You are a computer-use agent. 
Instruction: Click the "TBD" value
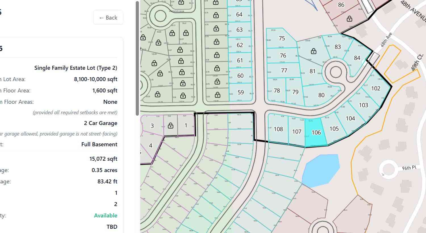[x=112, y=227]
